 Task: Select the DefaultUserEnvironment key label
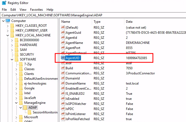(x=41, y=79)
